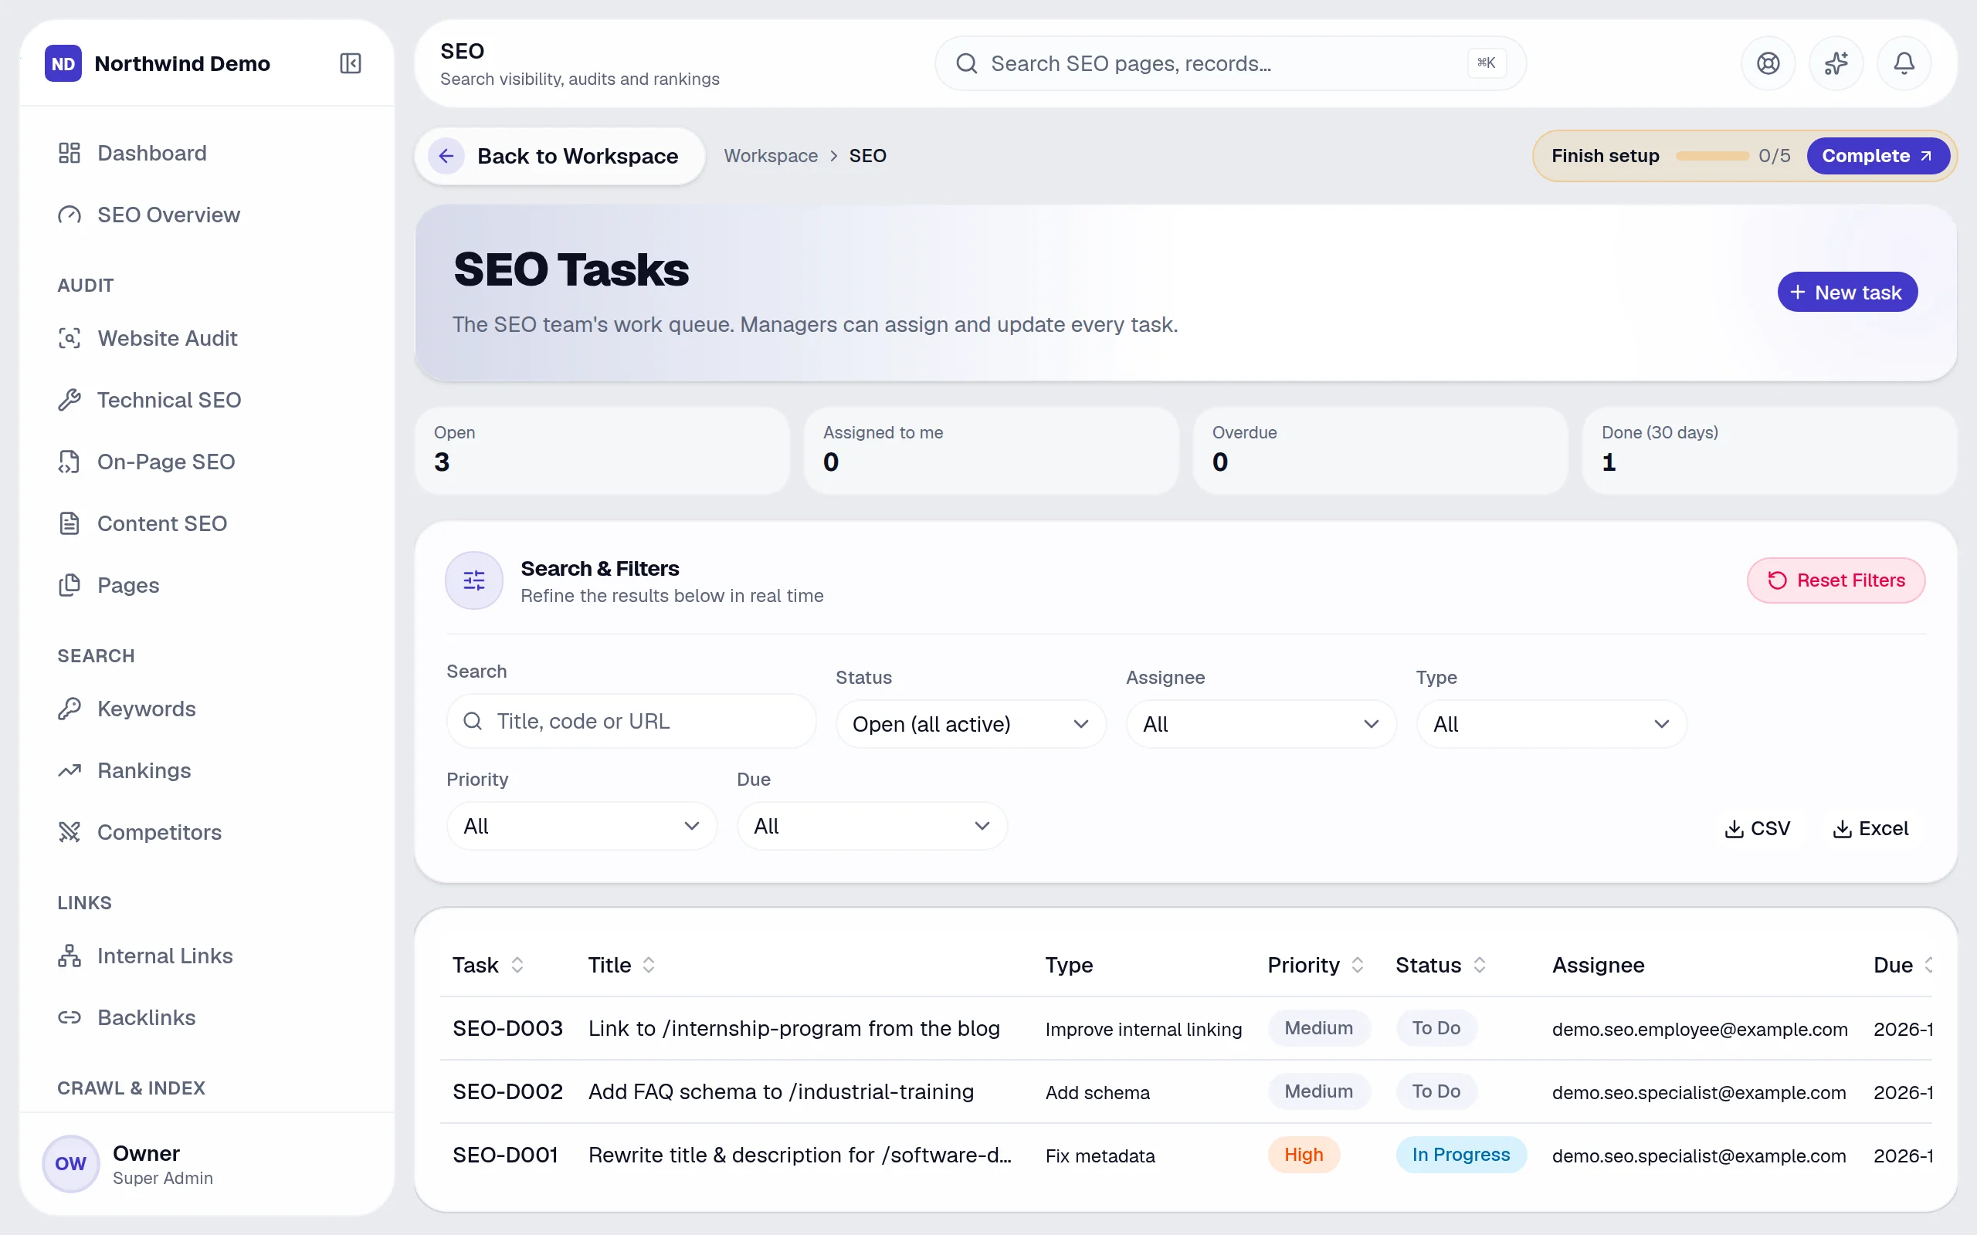Click Reset Filters

click(1836, 580)
